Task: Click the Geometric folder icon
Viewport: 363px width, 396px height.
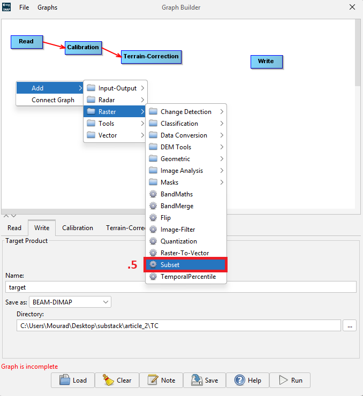Action: [153, 158]
